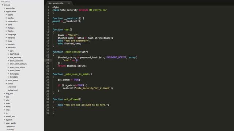The width and height of the screenshot is (234, 131).
Task: Expand the css folder
Action: [4, 97]
